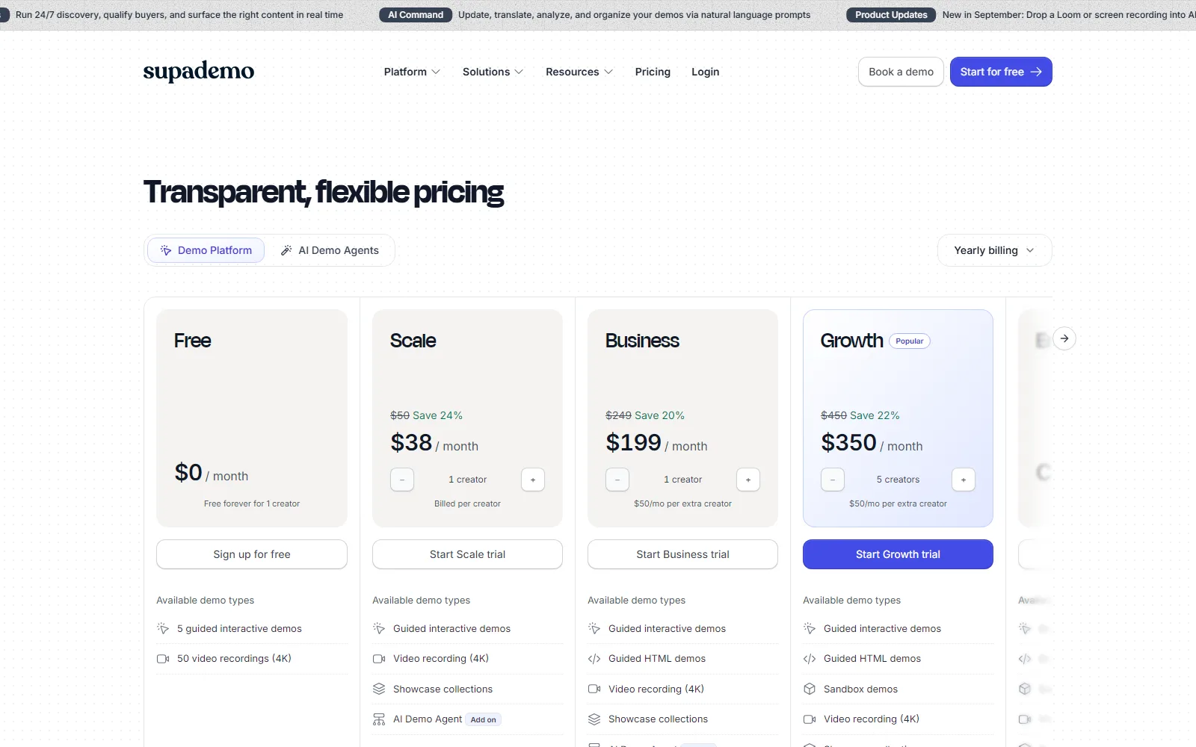1196x747 pixels.
Task: Open the Yearly billing dropdown
Action: pos(994,250)
